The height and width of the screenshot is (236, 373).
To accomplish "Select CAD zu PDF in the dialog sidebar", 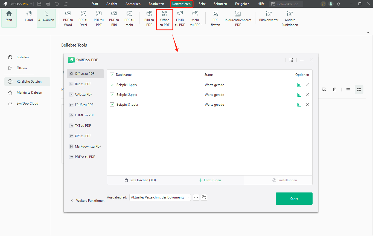I will [x=85, y=94].
